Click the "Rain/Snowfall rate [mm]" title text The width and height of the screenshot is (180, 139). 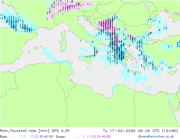coord(25,131)
